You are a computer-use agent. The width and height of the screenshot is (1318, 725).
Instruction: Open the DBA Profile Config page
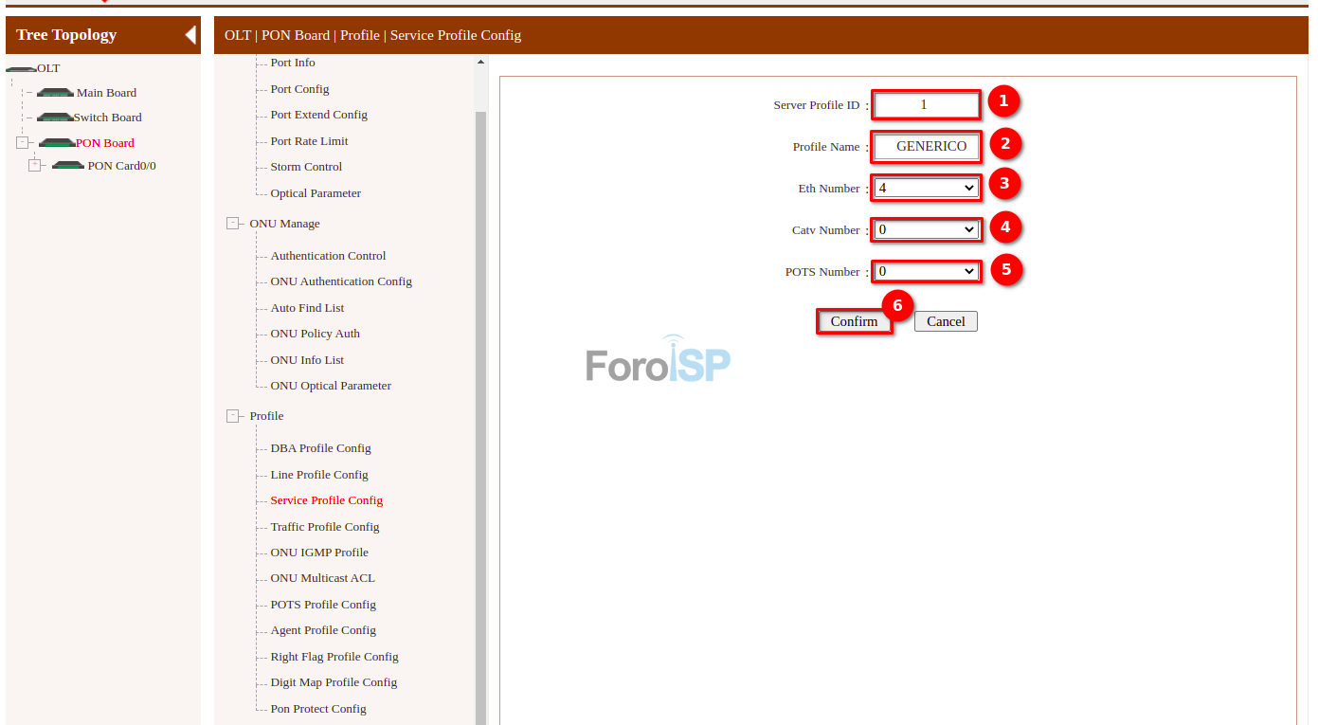(x=320, y=447)
